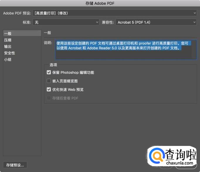200x172 pixels.
Task: Open the 标准 dropdown showing 无
Action: click(x=66, y=22)
